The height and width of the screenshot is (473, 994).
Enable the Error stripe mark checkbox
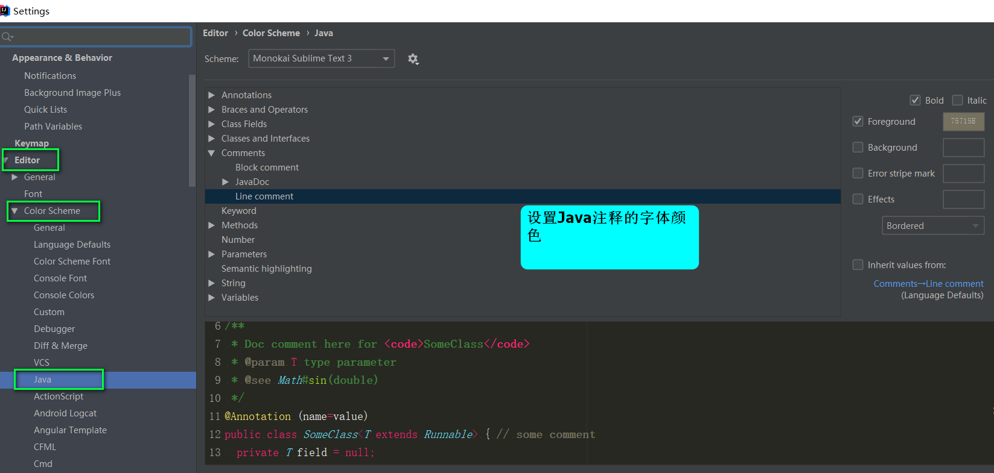(858, 173)
